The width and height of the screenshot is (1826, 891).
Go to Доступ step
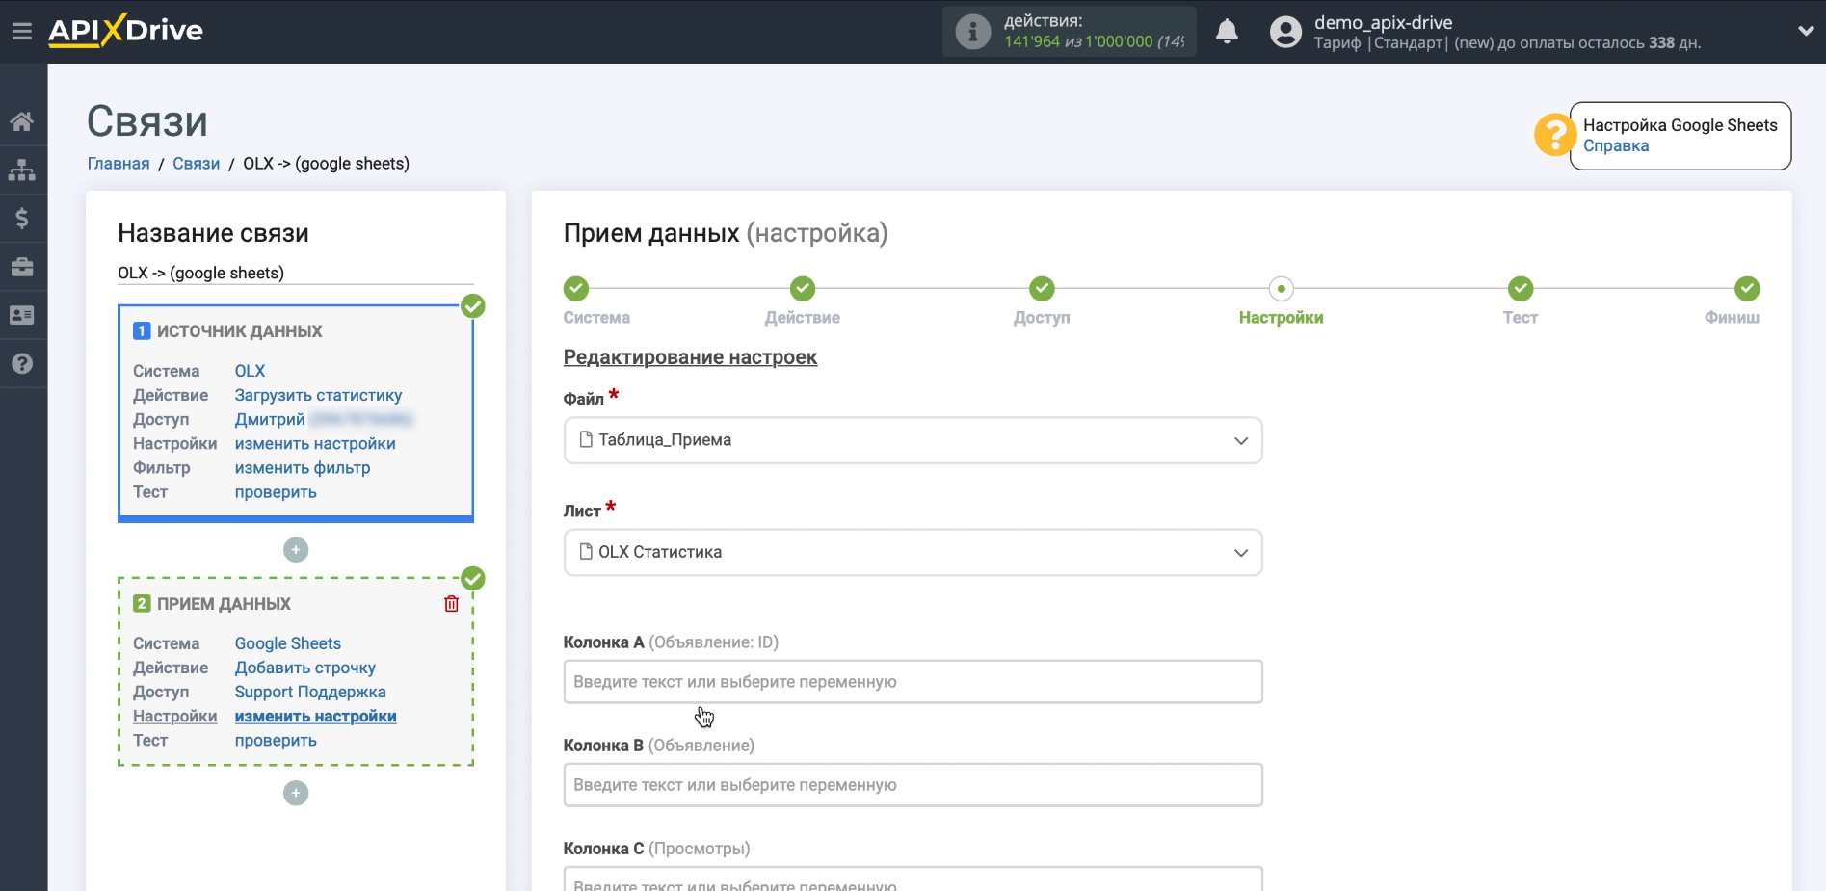click(x=1042, y=289)
